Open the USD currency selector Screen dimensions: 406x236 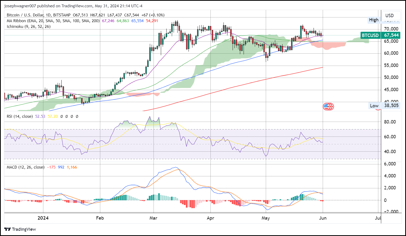click(x=391, y=16)
